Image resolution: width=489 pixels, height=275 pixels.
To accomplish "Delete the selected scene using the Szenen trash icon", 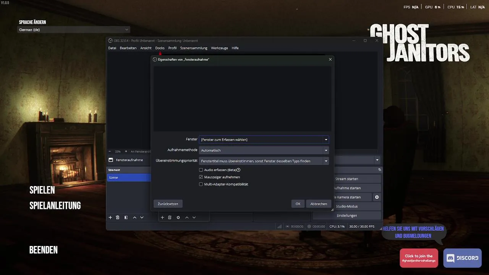I will (x=118, y=217).
